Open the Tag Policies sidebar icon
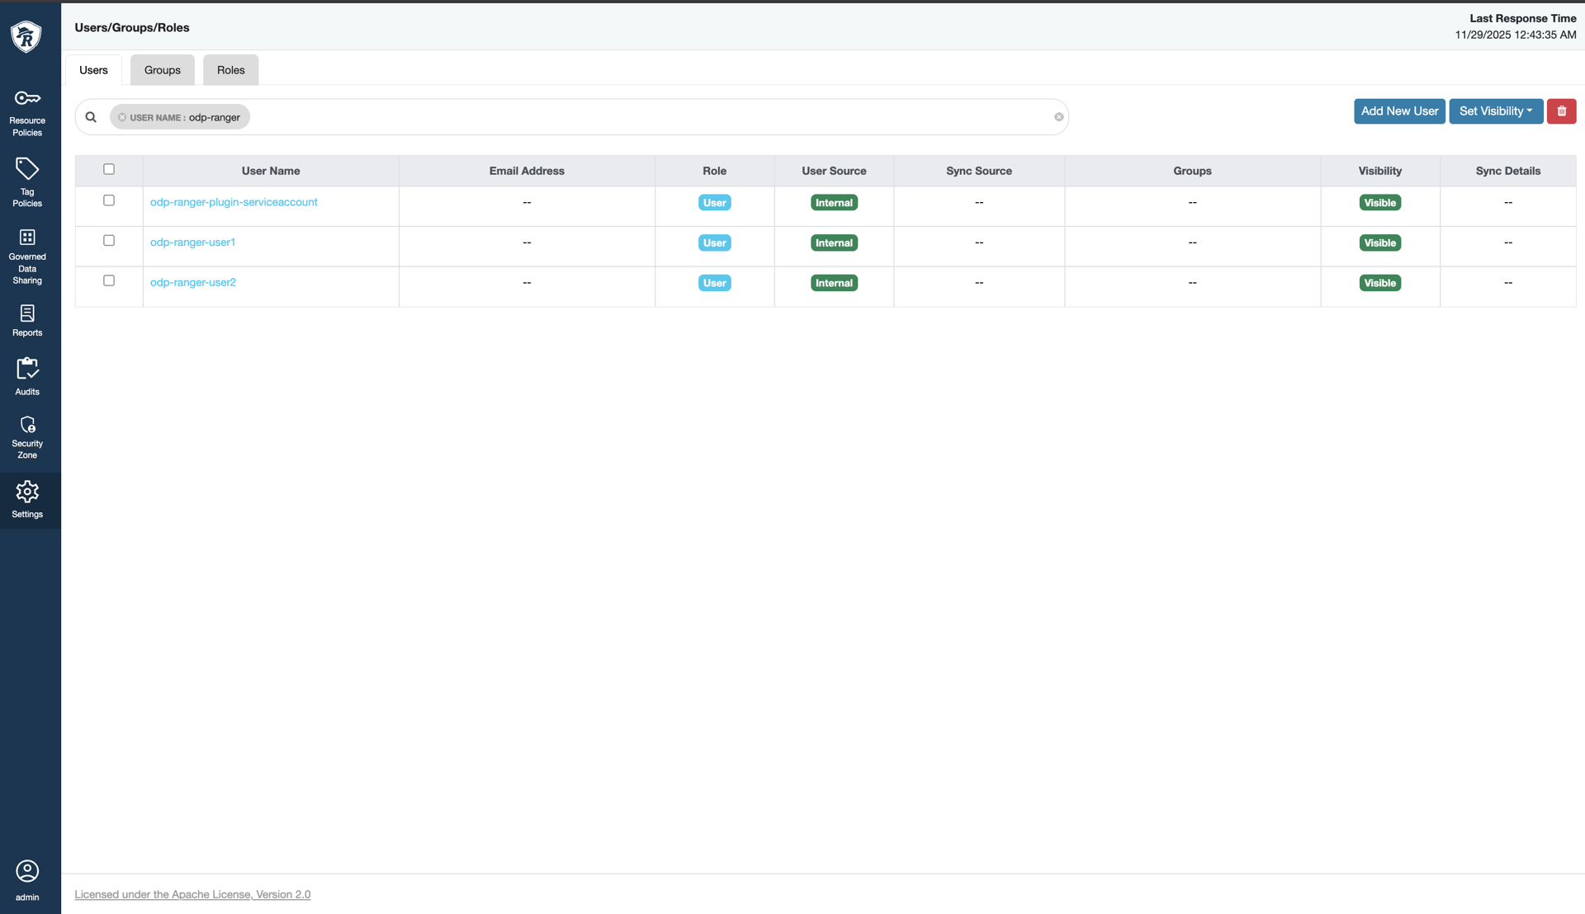 coord(27,181)
